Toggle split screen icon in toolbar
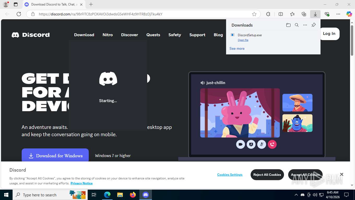This screenshot has height=200, width=355. [x=281, y=14]
